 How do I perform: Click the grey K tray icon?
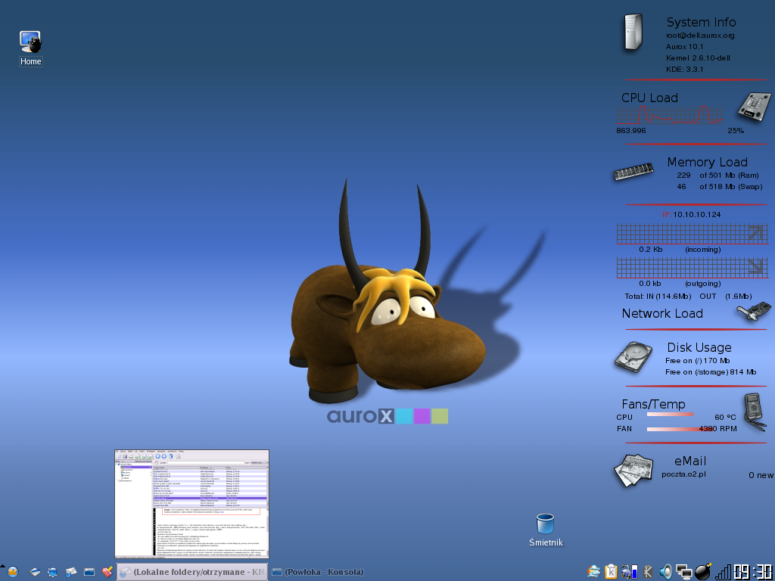coord(648,572)
